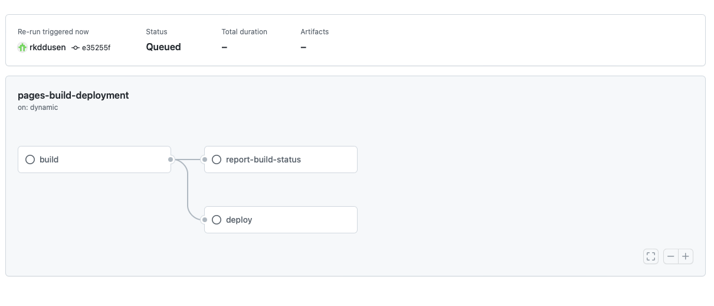
Task: Zoom in on the workflow graph
Action: click(x=686, y=256)
